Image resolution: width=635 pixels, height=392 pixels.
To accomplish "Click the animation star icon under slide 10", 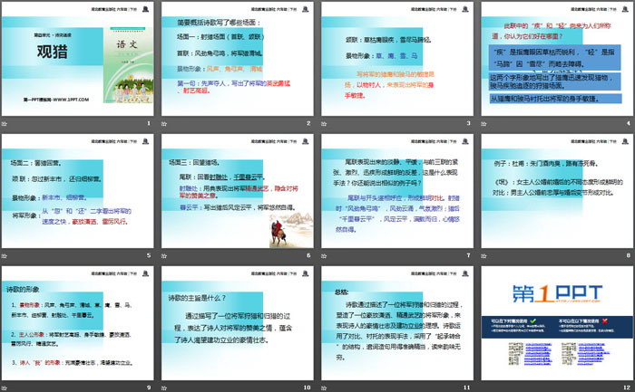I will pyautogui.click(x=164, y=388).
